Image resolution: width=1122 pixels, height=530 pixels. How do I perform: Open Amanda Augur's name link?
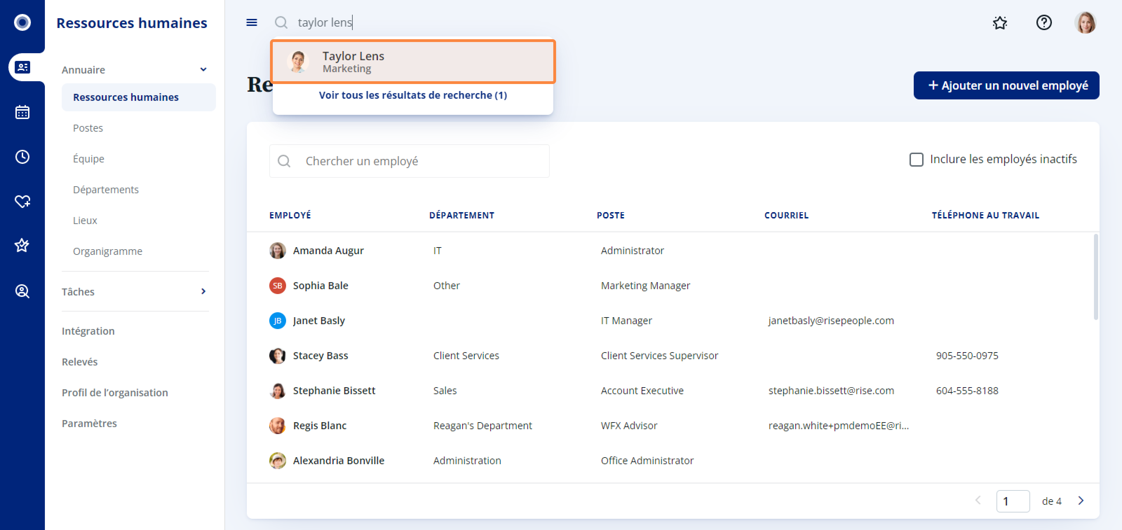coord(328,250)
